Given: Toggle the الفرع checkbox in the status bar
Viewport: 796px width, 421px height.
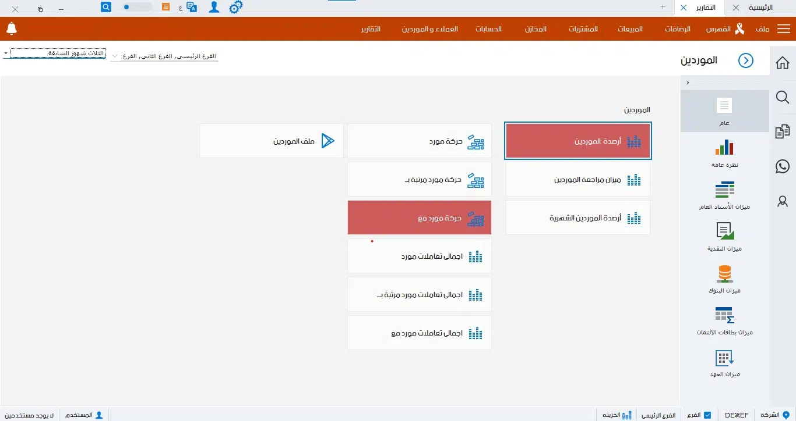Looking at the screenshot, I should pos(708,415).
